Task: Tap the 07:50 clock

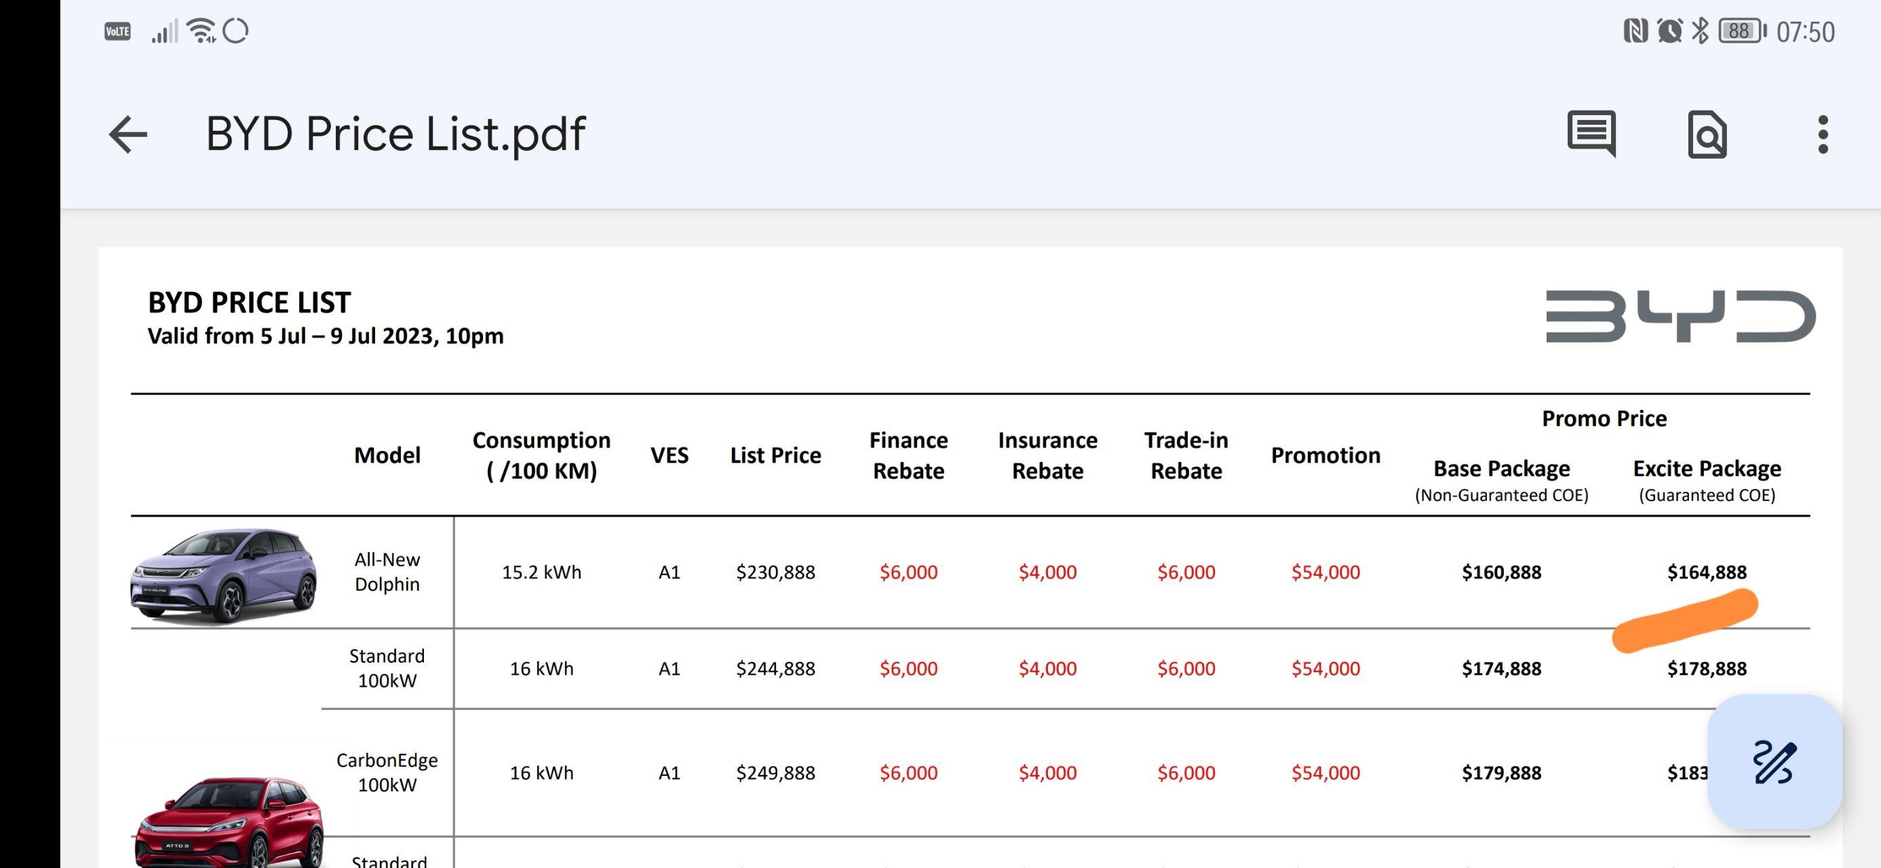Action: pyautogui.click(x=1805, y=32)
